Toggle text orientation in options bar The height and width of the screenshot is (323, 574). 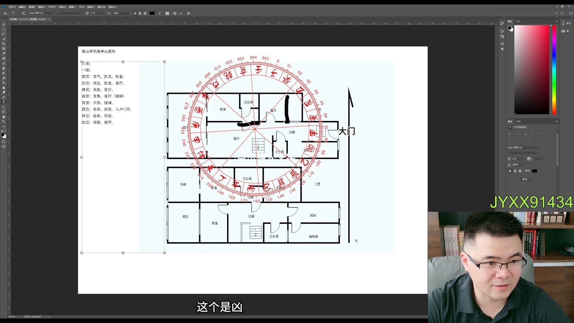point(23,13)
